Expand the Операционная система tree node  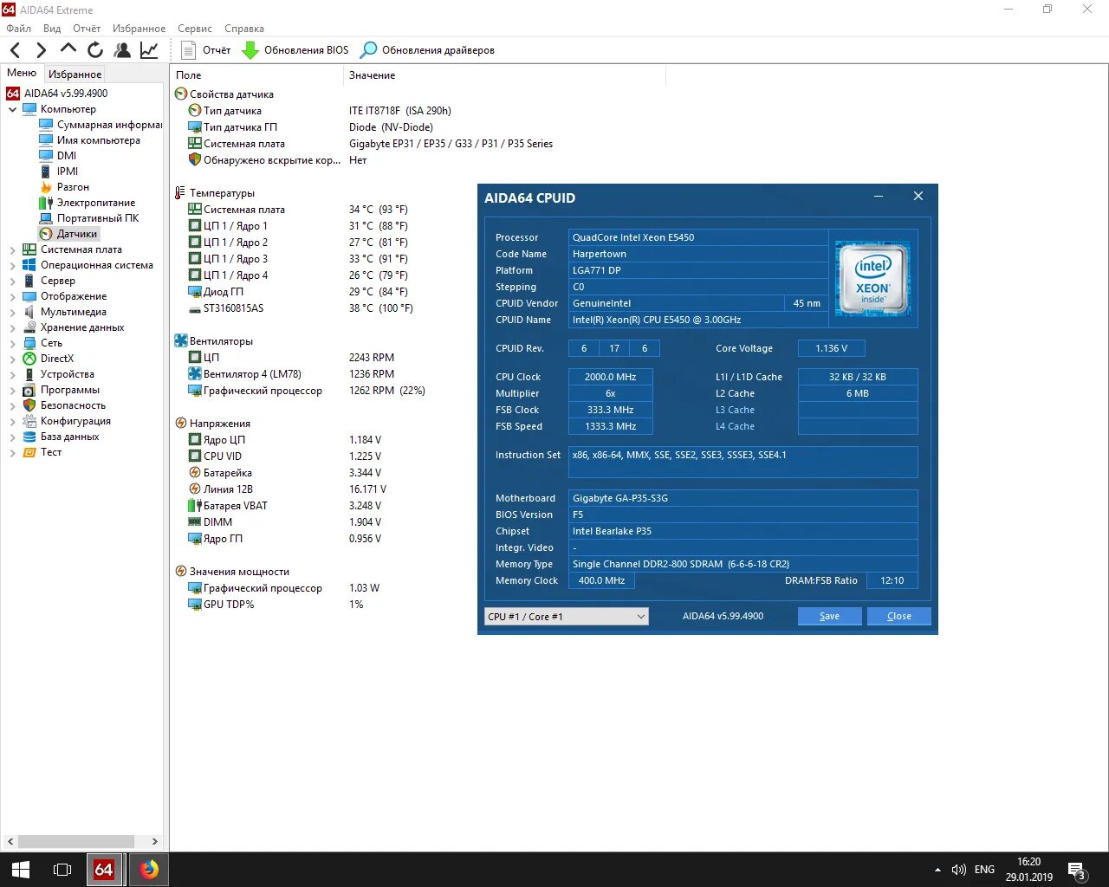tap(13, 265)
